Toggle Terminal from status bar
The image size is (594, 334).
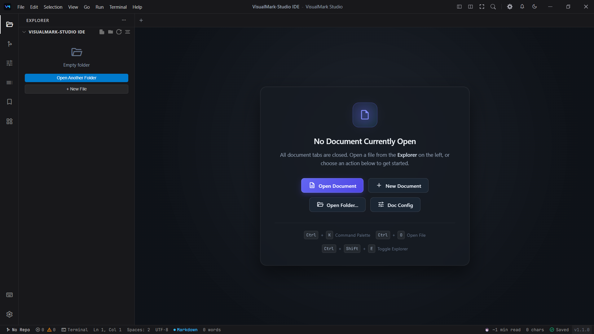[x=75, y=330]
